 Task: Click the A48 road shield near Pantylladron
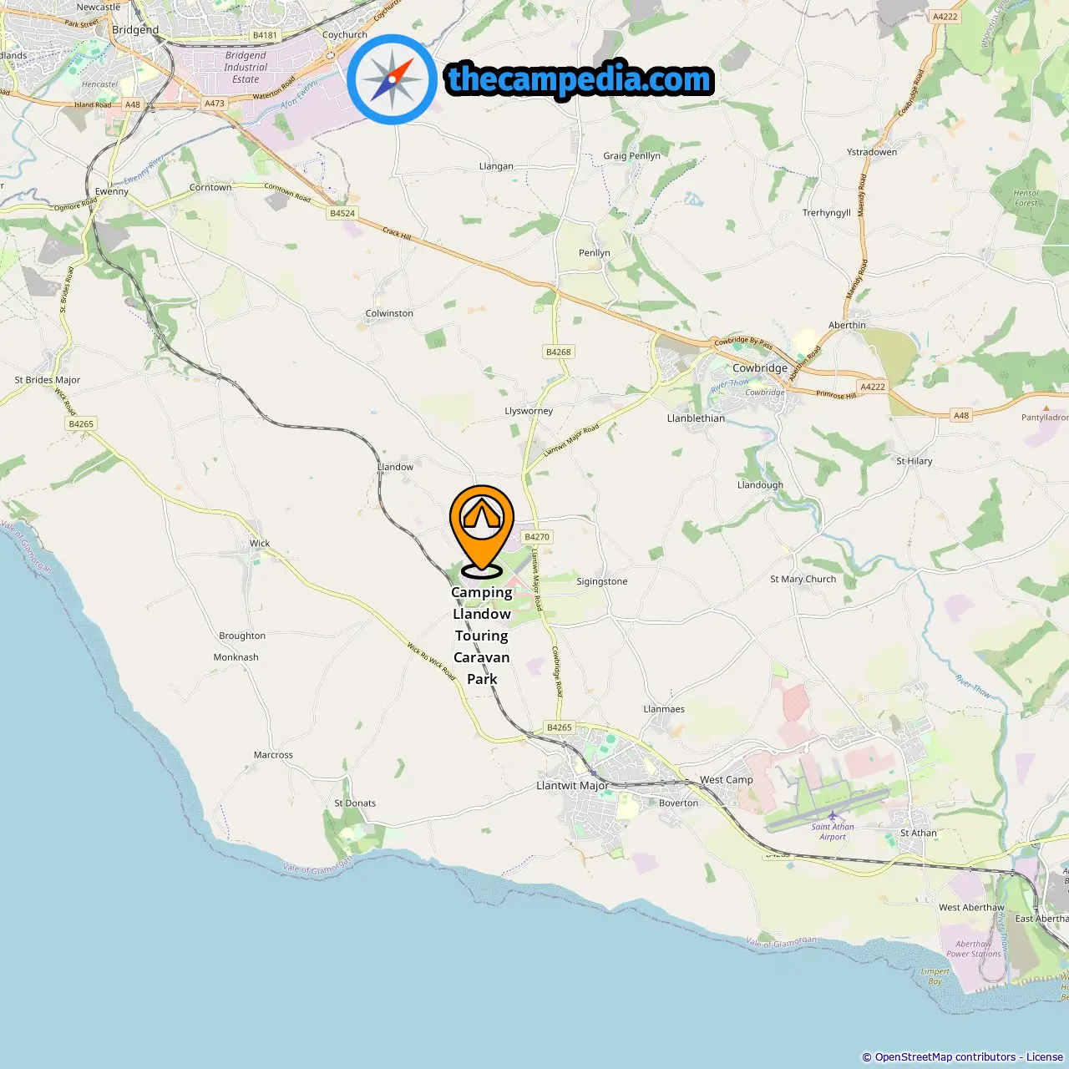[x=961, y=415]
